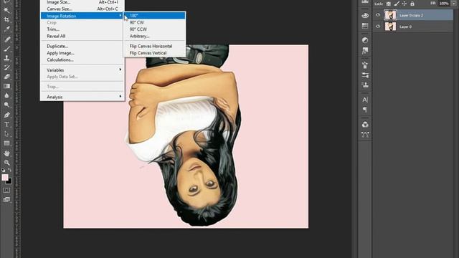Toggle lock all
Image resolution: width=459 pixels, height=258 pixels.
[412, 4]
